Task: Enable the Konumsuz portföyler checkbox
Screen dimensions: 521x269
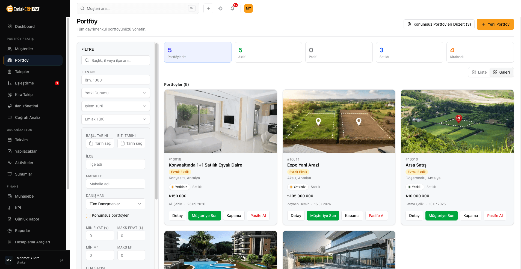Action: [88, 216]
